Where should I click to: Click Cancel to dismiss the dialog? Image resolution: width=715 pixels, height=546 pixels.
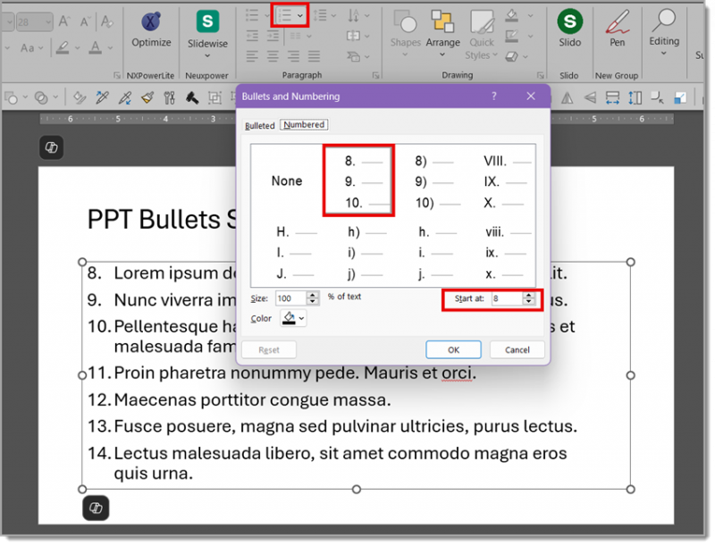point(517,349)
